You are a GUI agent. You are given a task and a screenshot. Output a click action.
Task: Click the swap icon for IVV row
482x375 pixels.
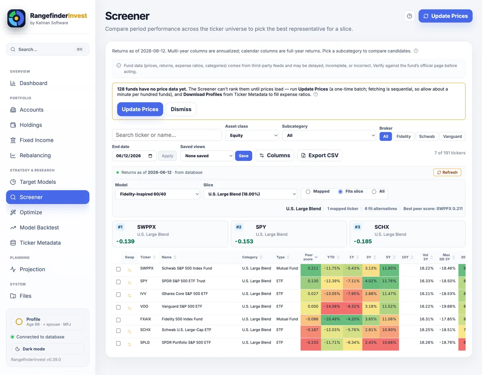[129, 296]
